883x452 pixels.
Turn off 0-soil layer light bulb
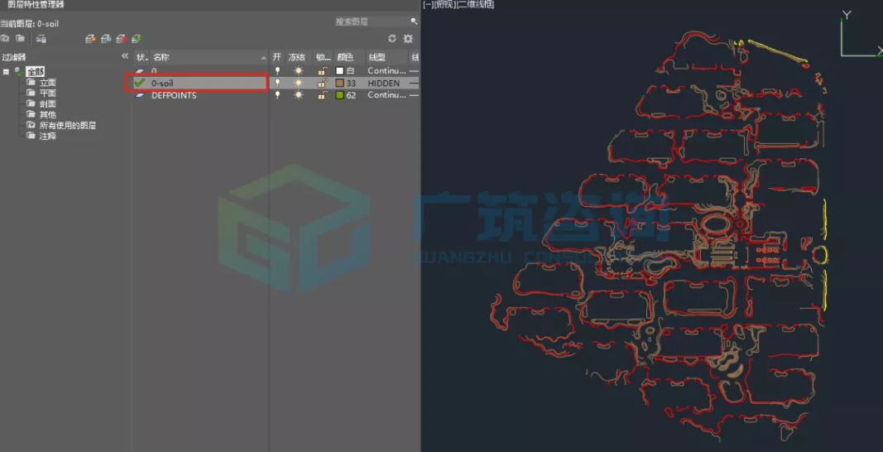(x=277, y=83)
